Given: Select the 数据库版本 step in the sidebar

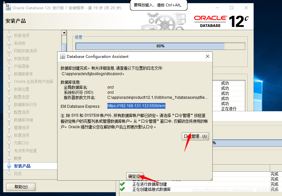Looking at the screenshot, I should [x=23, y=74].
